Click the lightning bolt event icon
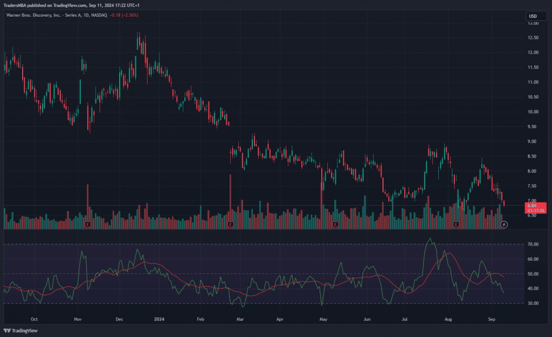The width and height of the screenshot is (552, 337). (503, 223)
